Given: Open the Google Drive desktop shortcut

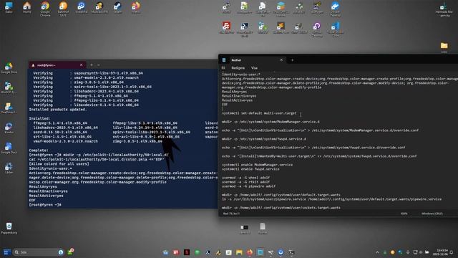Looking at the screenshot, I should (9, 68).
